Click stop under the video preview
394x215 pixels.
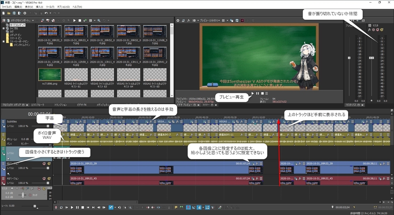[x=262, y=93]
